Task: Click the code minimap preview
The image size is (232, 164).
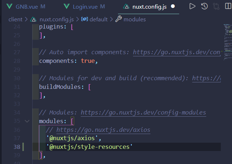Action: coord(228,42)
